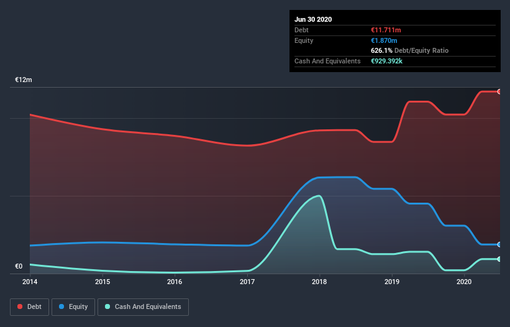The height and width of the screenshot is (327, 510).
Task: Click the €12m axis label
Action: click(x=24, y=80)
